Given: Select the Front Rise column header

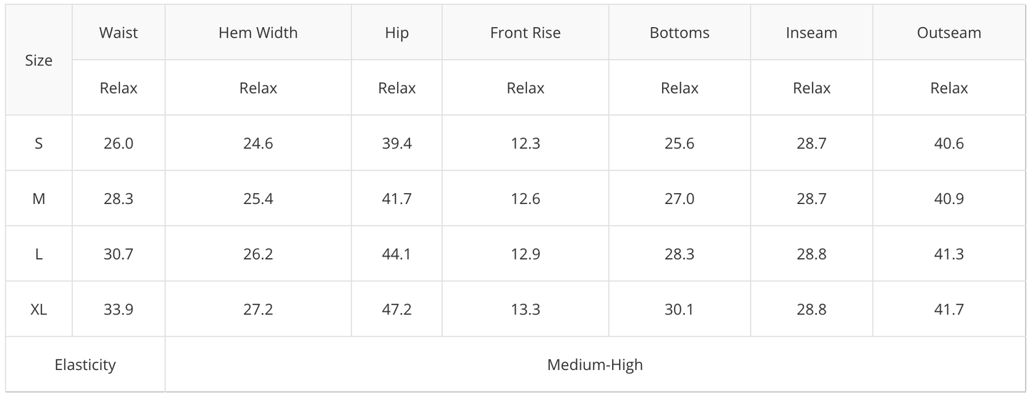Looking at the screenshot, I should click(525, 33).
